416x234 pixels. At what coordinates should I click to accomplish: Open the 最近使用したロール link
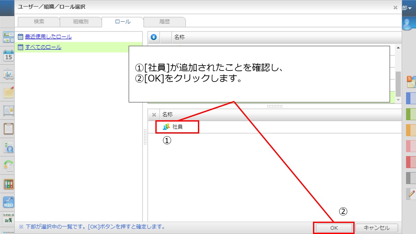(48, 37)
